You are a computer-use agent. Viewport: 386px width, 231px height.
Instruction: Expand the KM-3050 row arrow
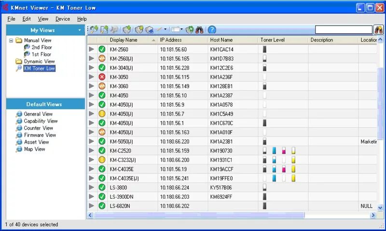pyautogui.click(x=92, y=77)
